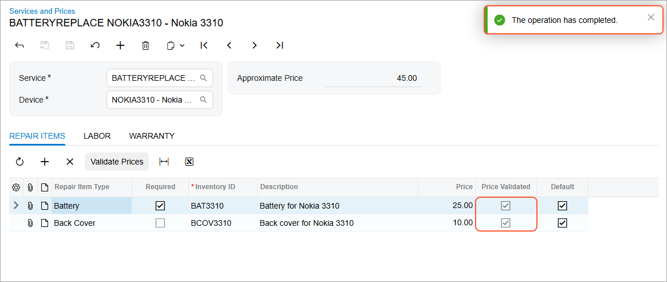The height and width of the screenshot is (282, 667).
Task: Fit grid columns to width
Action: coord(164,162)
